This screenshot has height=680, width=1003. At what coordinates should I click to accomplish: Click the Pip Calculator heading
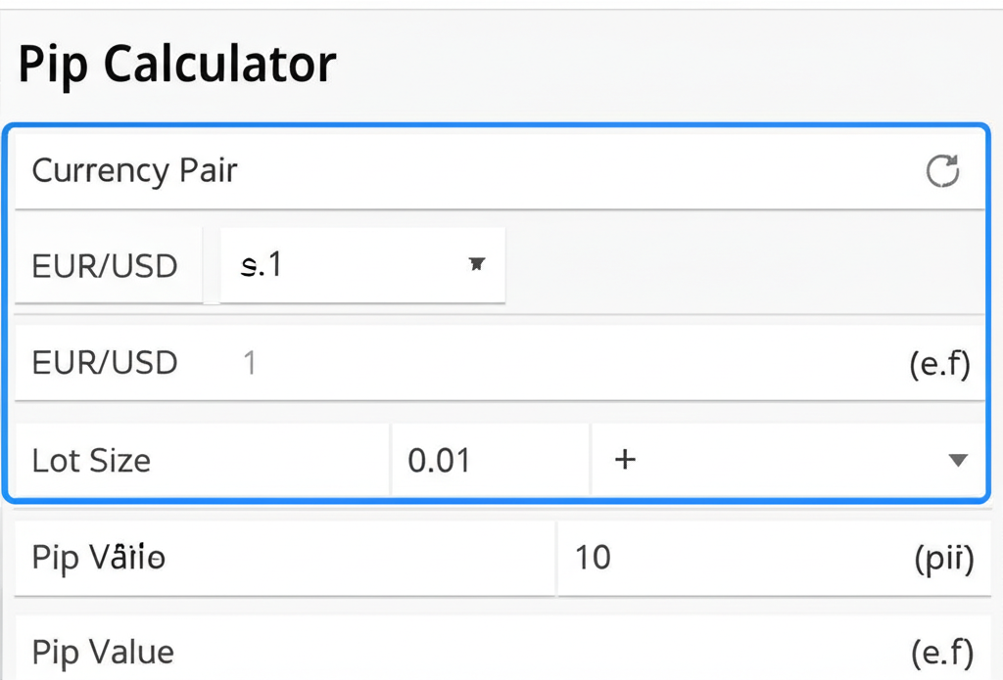tap(177, 65)
